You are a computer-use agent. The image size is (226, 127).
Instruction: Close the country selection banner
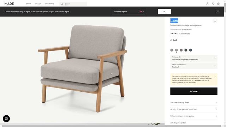pos(218,12)
